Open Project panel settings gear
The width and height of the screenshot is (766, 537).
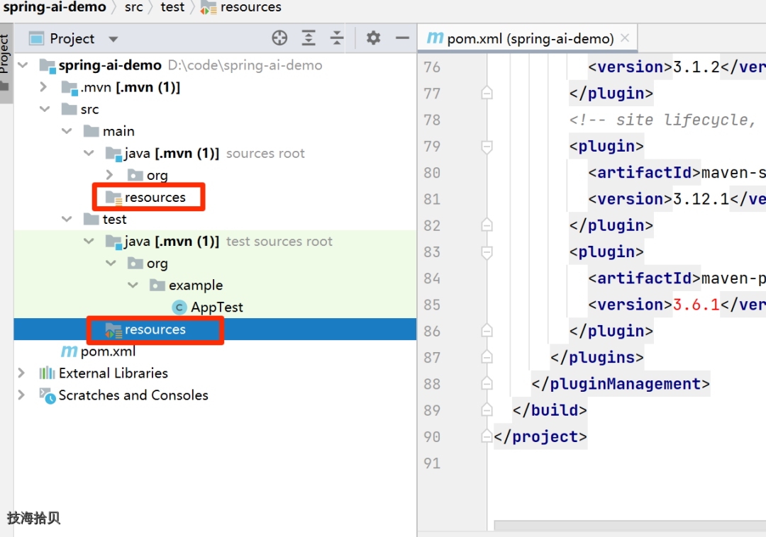pos(373,38)
